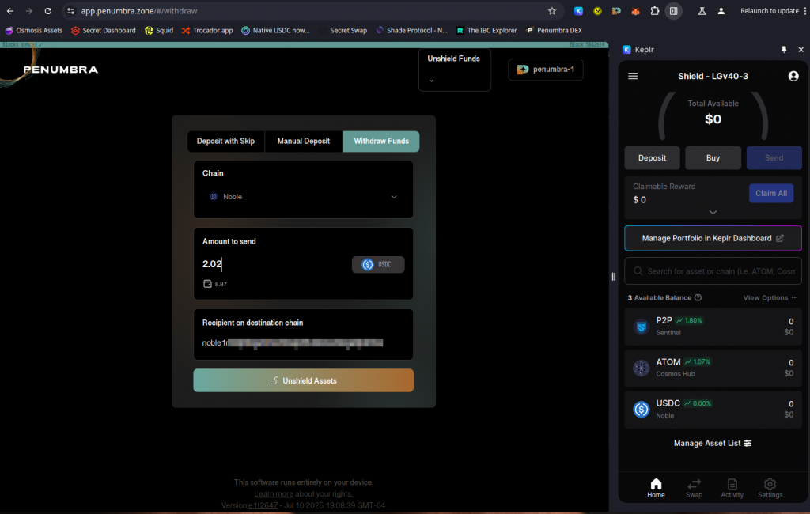
Task: Click the site info icon in address bar
Action: (x=70, y=11)
